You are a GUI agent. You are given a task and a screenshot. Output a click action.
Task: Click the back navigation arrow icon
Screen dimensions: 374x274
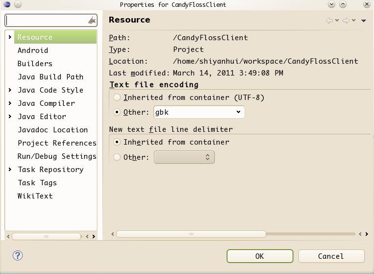click(329, 21)
